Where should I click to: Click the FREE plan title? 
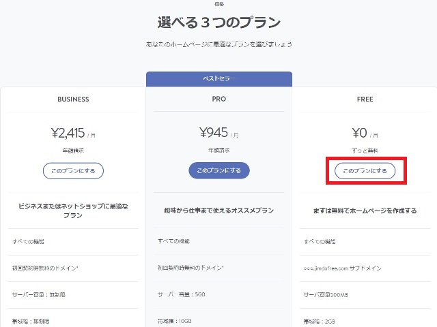(x=365, y=99)
